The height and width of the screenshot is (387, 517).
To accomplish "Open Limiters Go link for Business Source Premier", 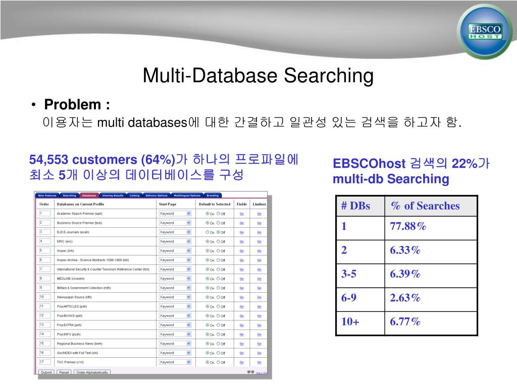I will (x=259, y=223).
